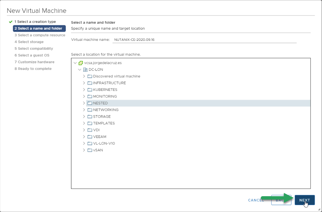Screen dimensions: 322x212
Task: Click the DC-LON datacenter icon
Action: pyautogui.click(x=85, y=70)
